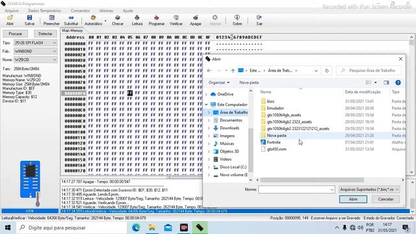Select the Nova pasta folder row
Image resolution: width=416 pixels, height=234 pixels.
tap(332, 135)
